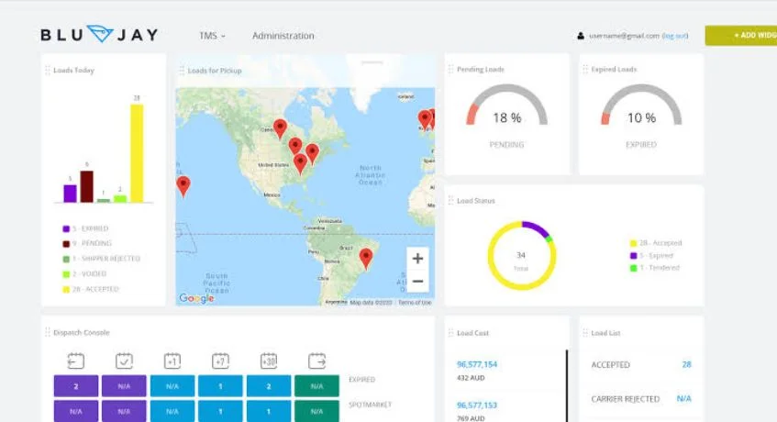The height and width of the screenshot is (422, 777).
Task: Click the green N/A cell in the Expired row
Action: [316, 386]
